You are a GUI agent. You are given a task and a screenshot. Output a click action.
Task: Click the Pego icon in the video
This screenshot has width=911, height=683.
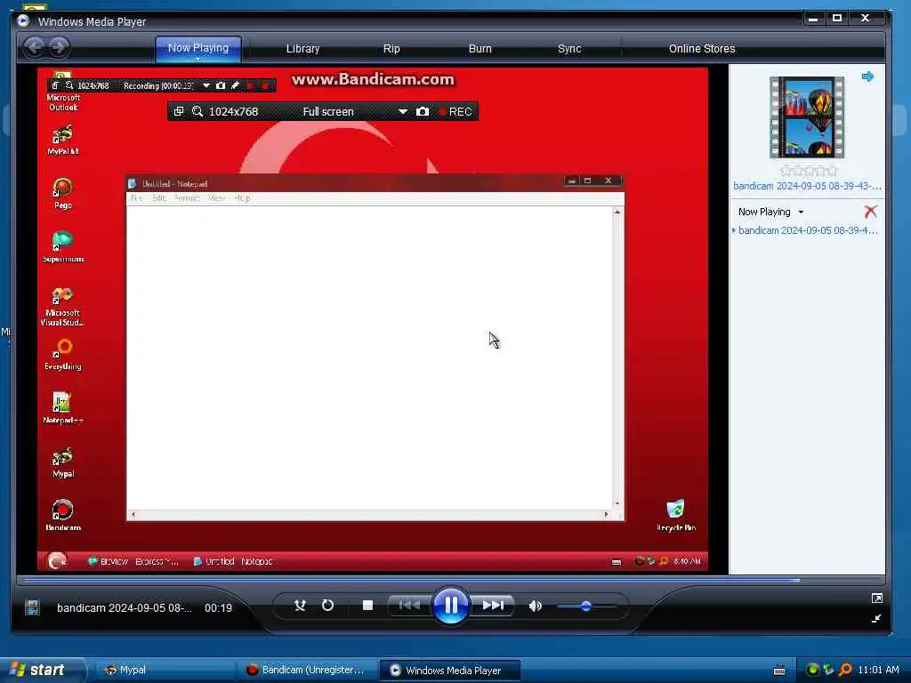pos(63,193)
